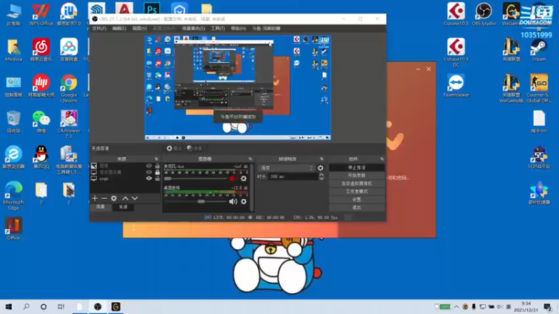Toggle visibility eye of topmost source row
559x314 pixels.
point(149,166)
